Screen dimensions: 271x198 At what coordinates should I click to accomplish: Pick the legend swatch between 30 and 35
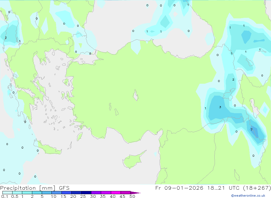click(x=96, y=193)
